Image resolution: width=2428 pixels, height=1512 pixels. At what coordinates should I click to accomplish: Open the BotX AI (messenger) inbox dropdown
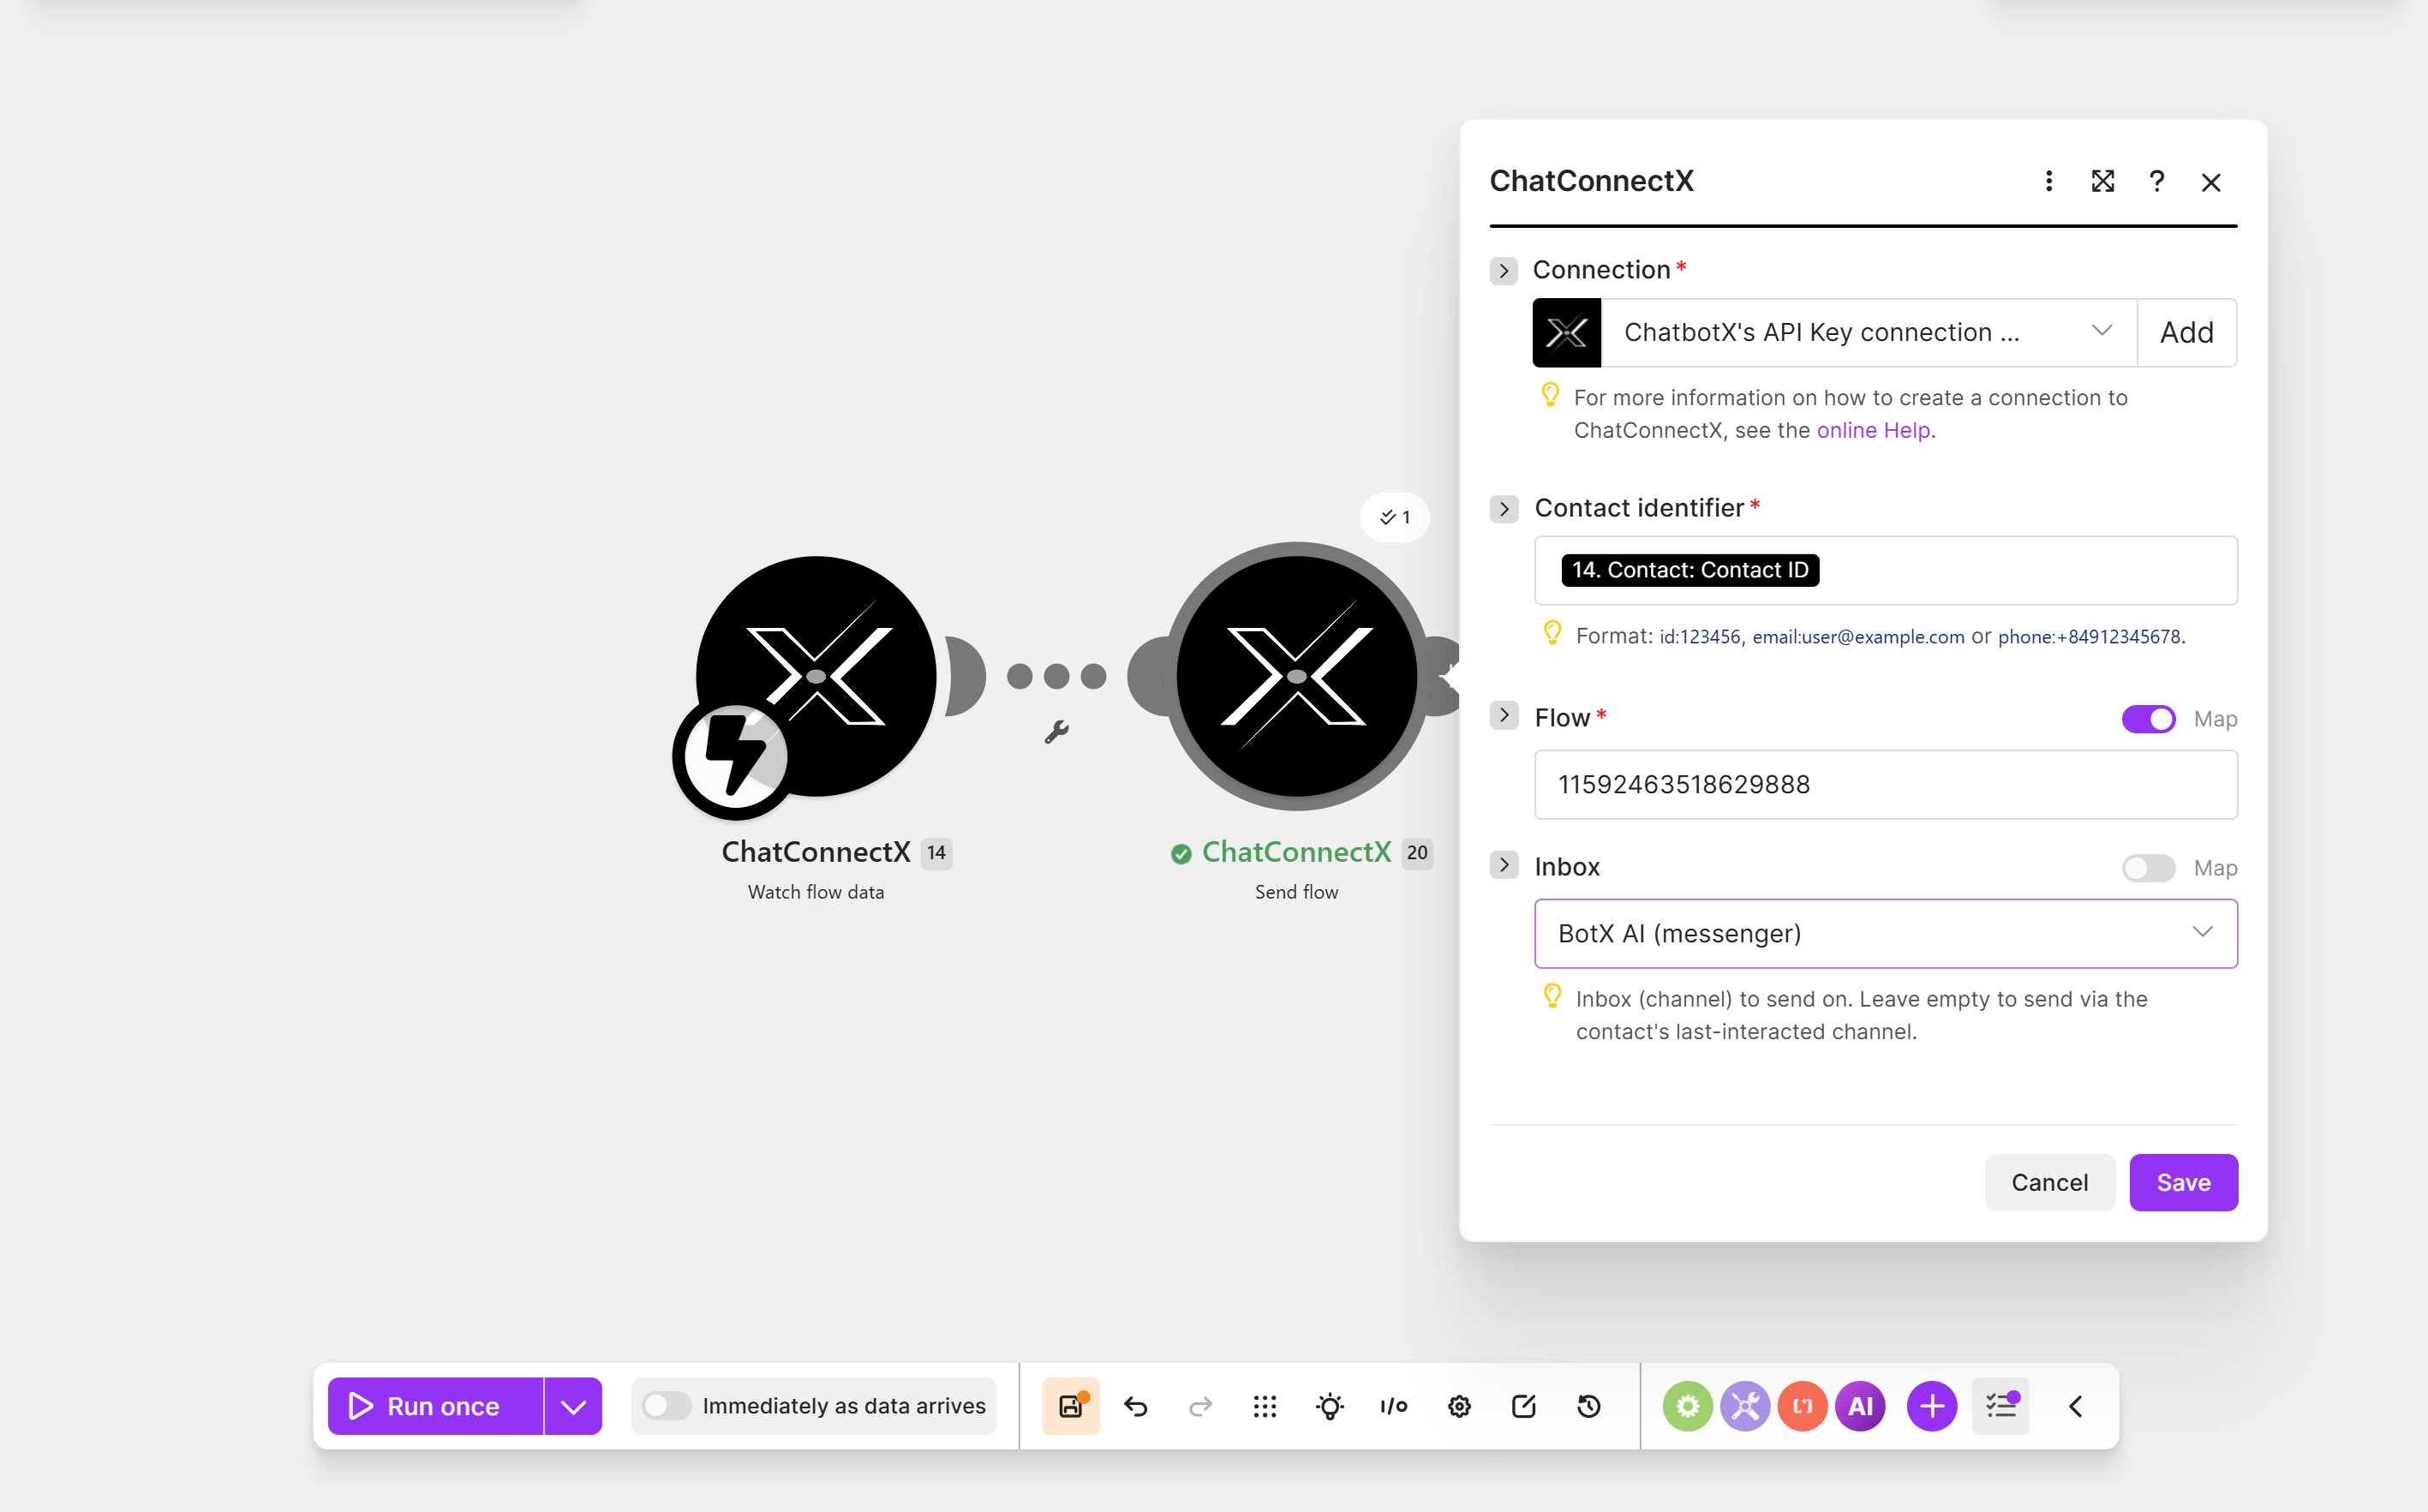1885,933
